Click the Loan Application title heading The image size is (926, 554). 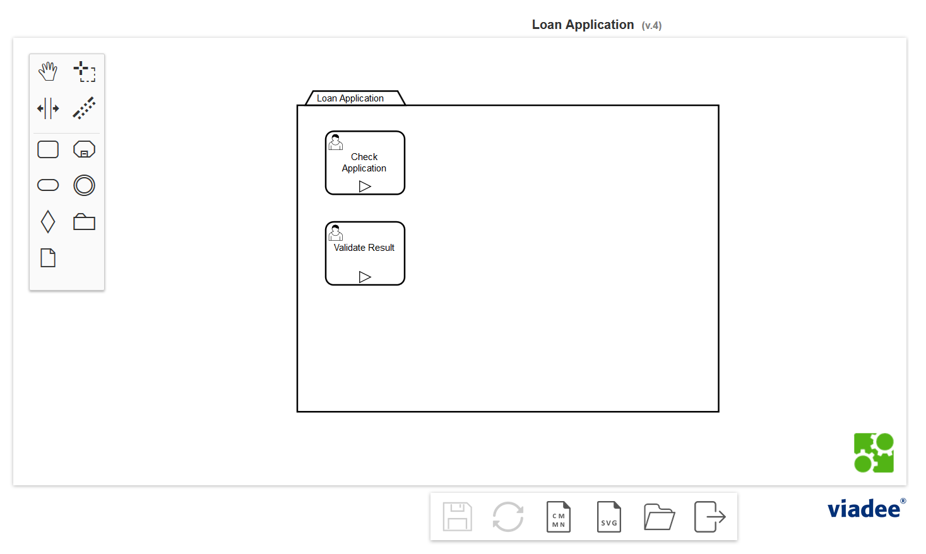[583, 25]
